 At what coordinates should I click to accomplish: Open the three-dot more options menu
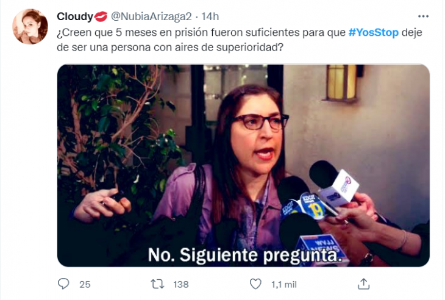423,16
